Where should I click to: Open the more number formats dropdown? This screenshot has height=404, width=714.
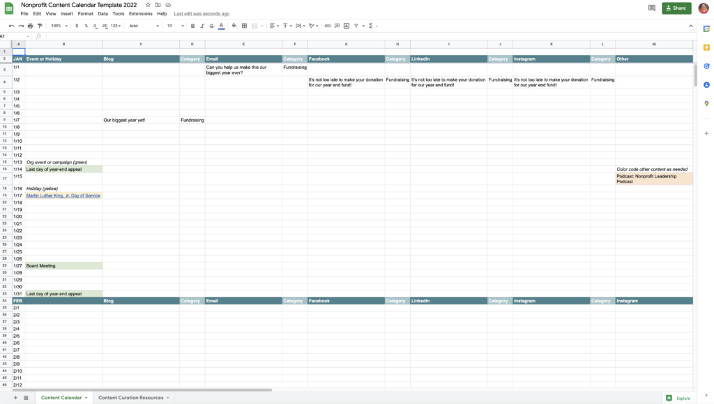116,26
